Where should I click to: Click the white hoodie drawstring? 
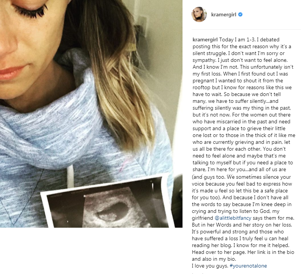[x=70, y=176]
